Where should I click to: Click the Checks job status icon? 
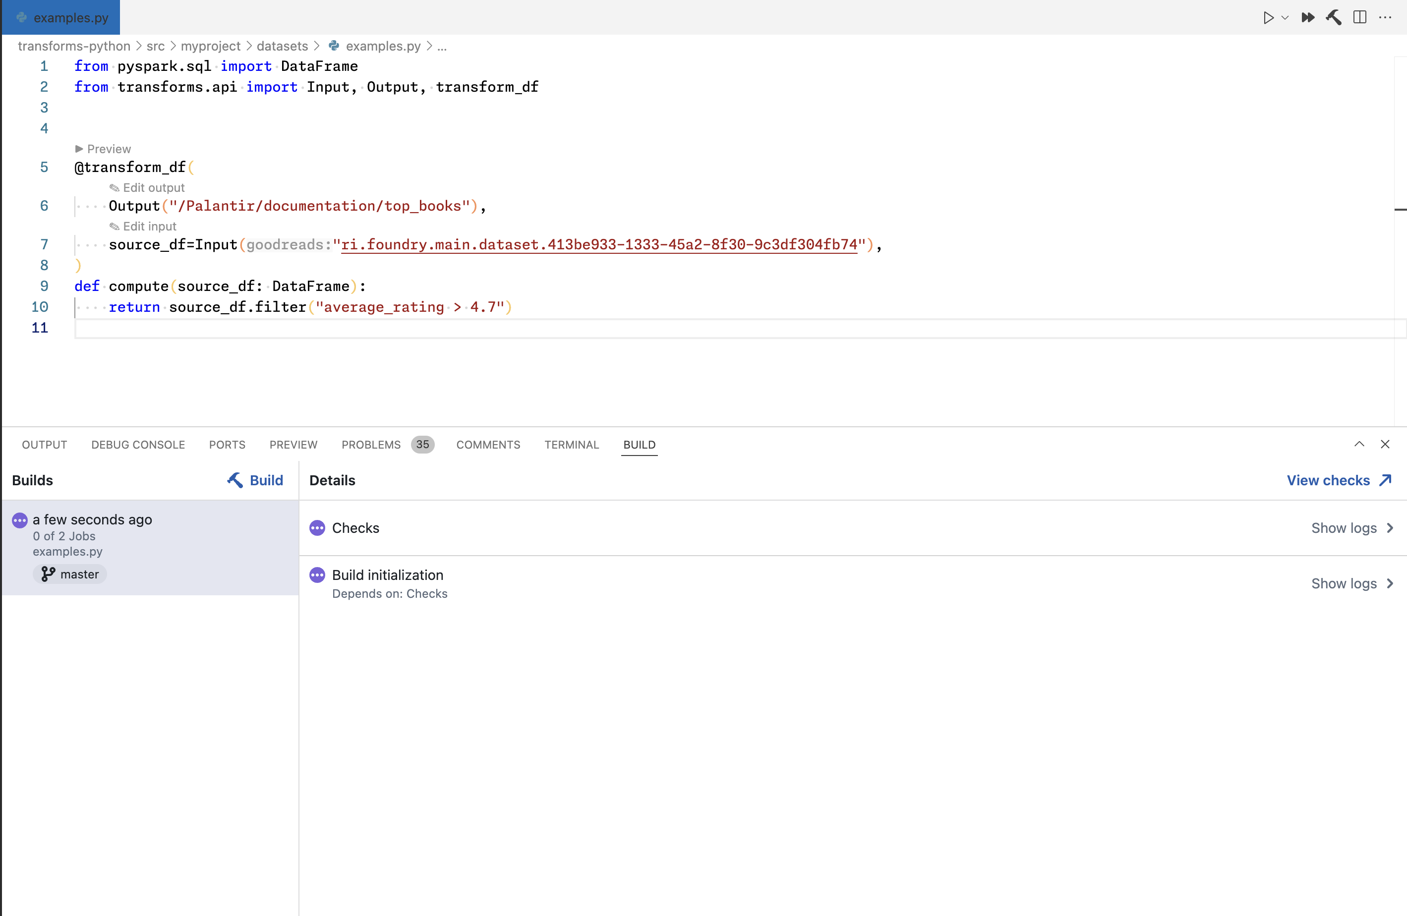tap(317, 528)
